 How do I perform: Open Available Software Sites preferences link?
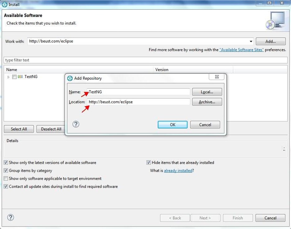click(x=242, y=50)
